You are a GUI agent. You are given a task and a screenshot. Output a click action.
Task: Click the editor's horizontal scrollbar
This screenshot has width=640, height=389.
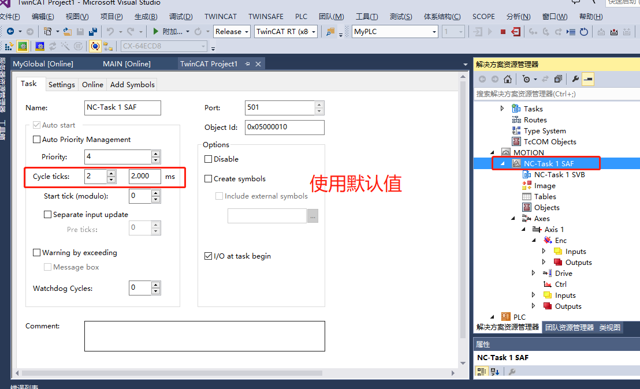tap(172, 373)
